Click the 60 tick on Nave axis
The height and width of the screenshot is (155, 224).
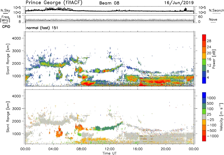[x=200, y=17]
